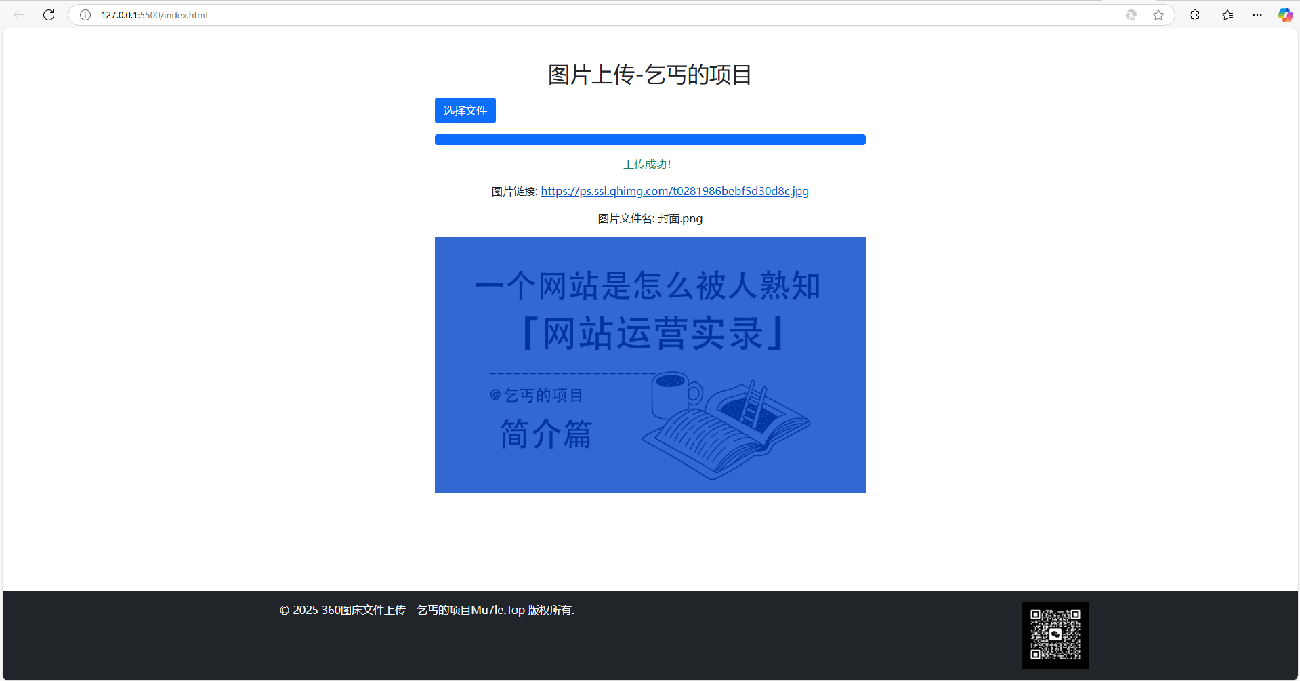Screen dimensions: 1300x681
Task: Click the blue upload progress bar
Action: 650,140
